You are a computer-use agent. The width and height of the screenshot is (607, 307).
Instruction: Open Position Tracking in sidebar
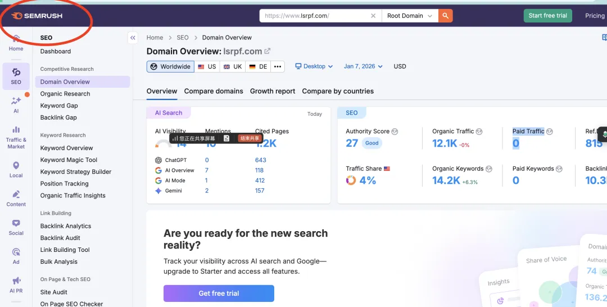click(x=64, y=184)
